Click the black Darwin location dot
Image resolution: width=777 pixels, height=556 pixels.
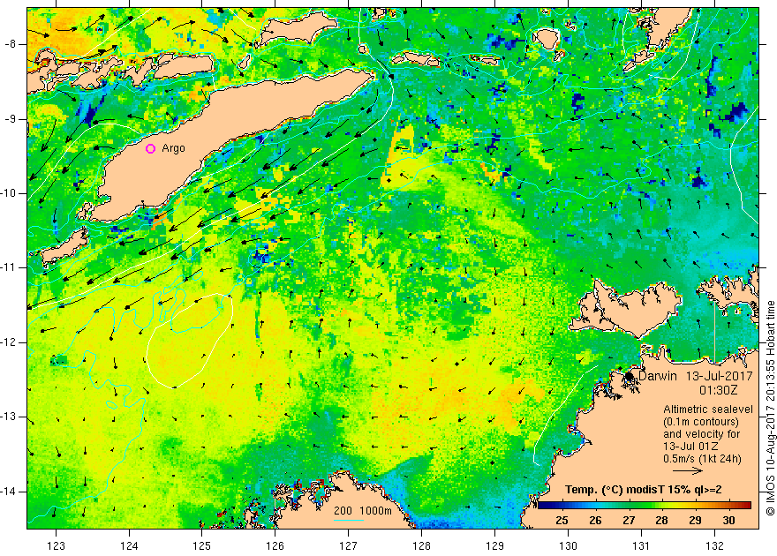(630, 377)
